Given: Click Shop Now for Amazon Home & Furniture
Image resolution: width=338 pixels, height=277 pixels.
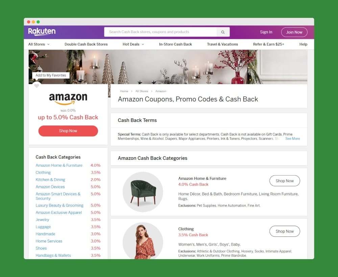Looking at the screenshot, I should pos(285,181).
